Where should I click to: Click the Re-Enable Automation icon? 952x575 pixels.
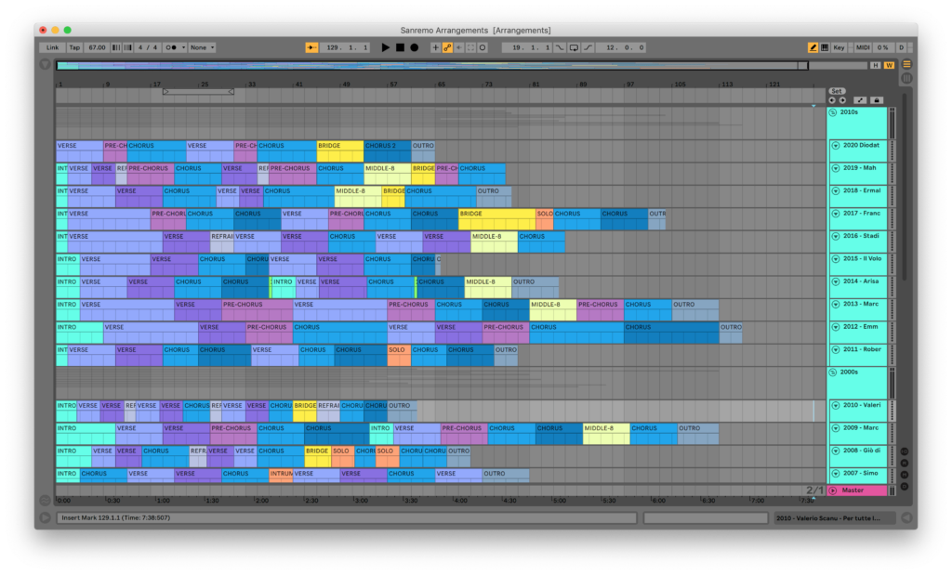[459, 46]
